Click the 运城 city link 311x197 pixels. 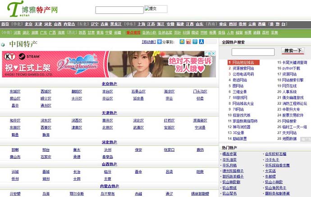[x=15, y=172]
